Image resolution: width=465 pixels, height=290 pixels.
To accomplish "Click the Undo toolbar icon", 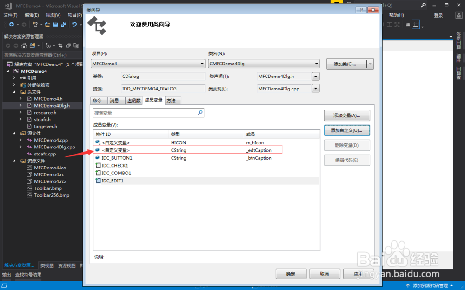I will (74, 25).
